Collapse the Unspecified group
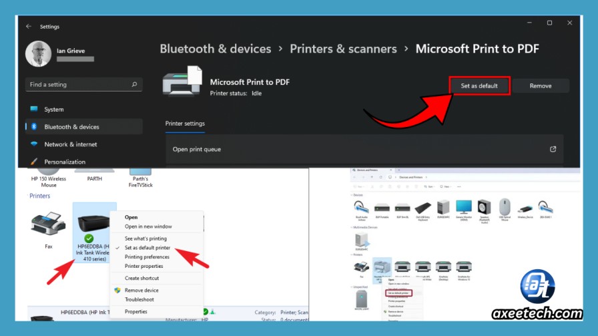Screen dimensions: 598x336 [358, 287]
